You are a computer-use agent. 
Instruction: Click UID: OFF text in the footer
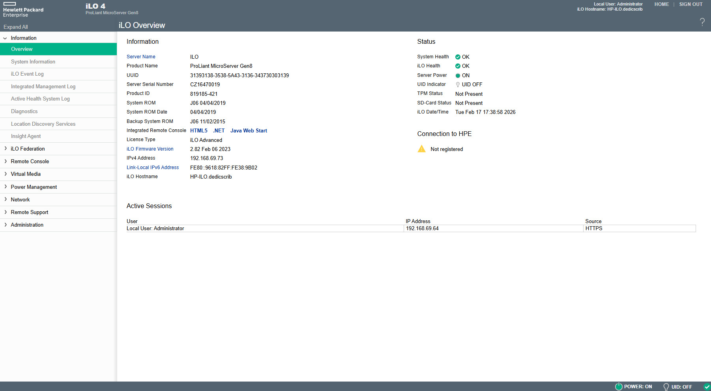(682, 387)
